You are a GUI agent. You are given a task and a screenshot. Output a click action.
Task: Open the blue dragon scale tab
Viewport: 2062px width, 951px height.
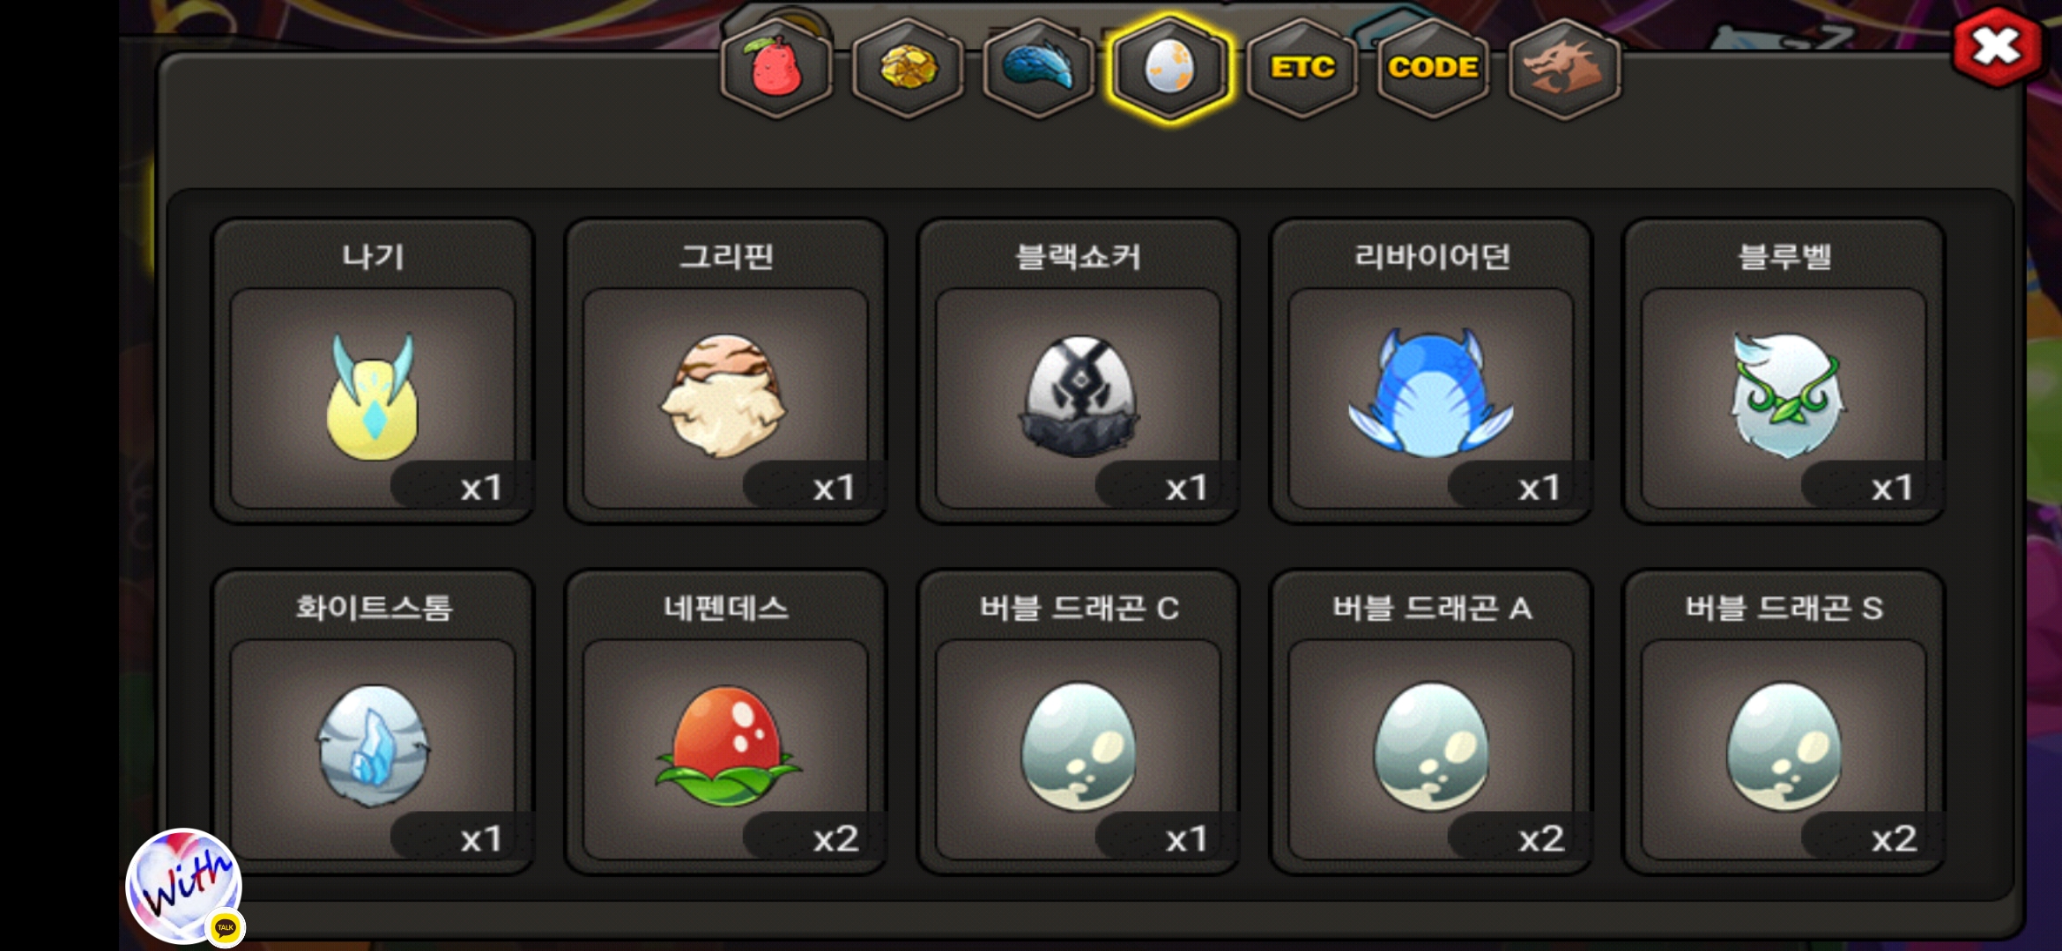click(x=1039, y=68)
